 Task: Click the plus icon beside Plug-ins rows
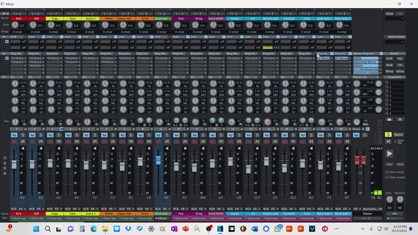pyautogui.click(x=7, y=58)
